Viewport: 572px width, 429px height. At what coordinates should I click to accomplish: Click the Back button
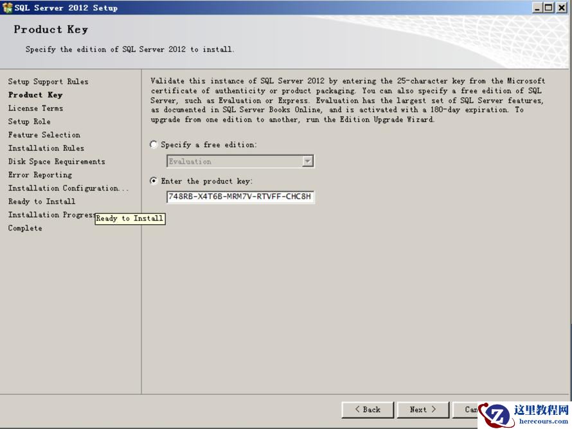368,410
